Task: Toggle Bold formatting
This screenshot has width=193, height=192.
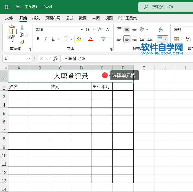Action: point(38,39)
